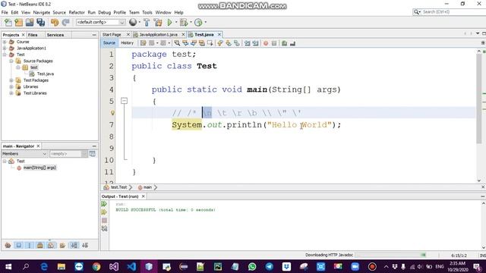Click Re-run with different parameters yellow icon

[104, 212]
